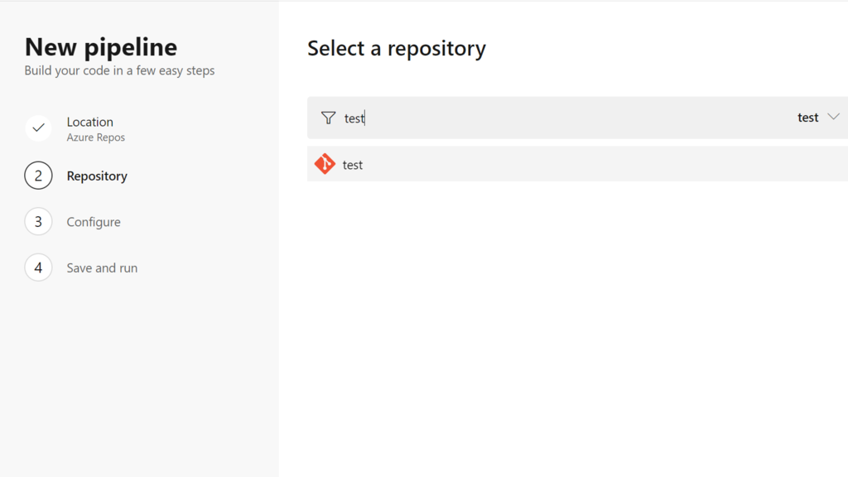The image size is (848, 477).
Task: Click the red Git icon beside test
Action: 325,164
